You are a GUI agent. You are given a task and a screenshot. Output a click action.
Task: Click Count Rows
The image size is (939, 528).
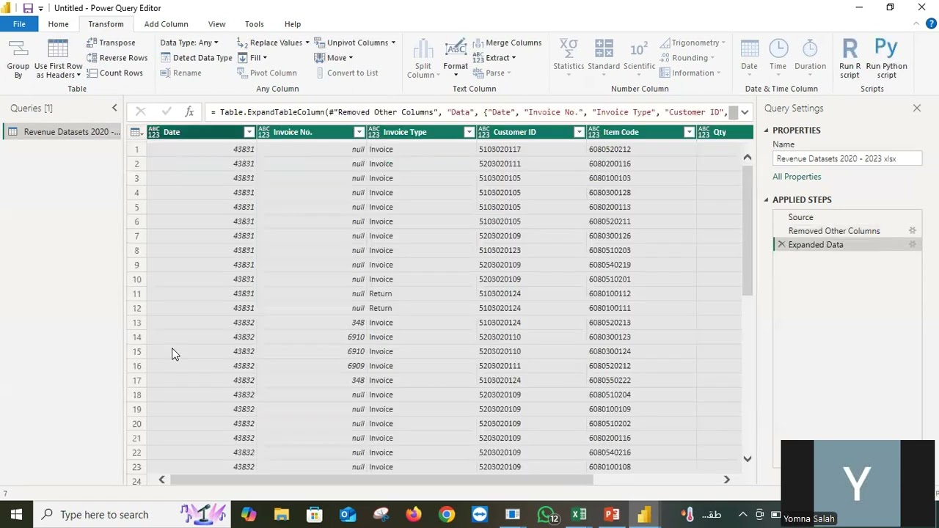[114, 73]
